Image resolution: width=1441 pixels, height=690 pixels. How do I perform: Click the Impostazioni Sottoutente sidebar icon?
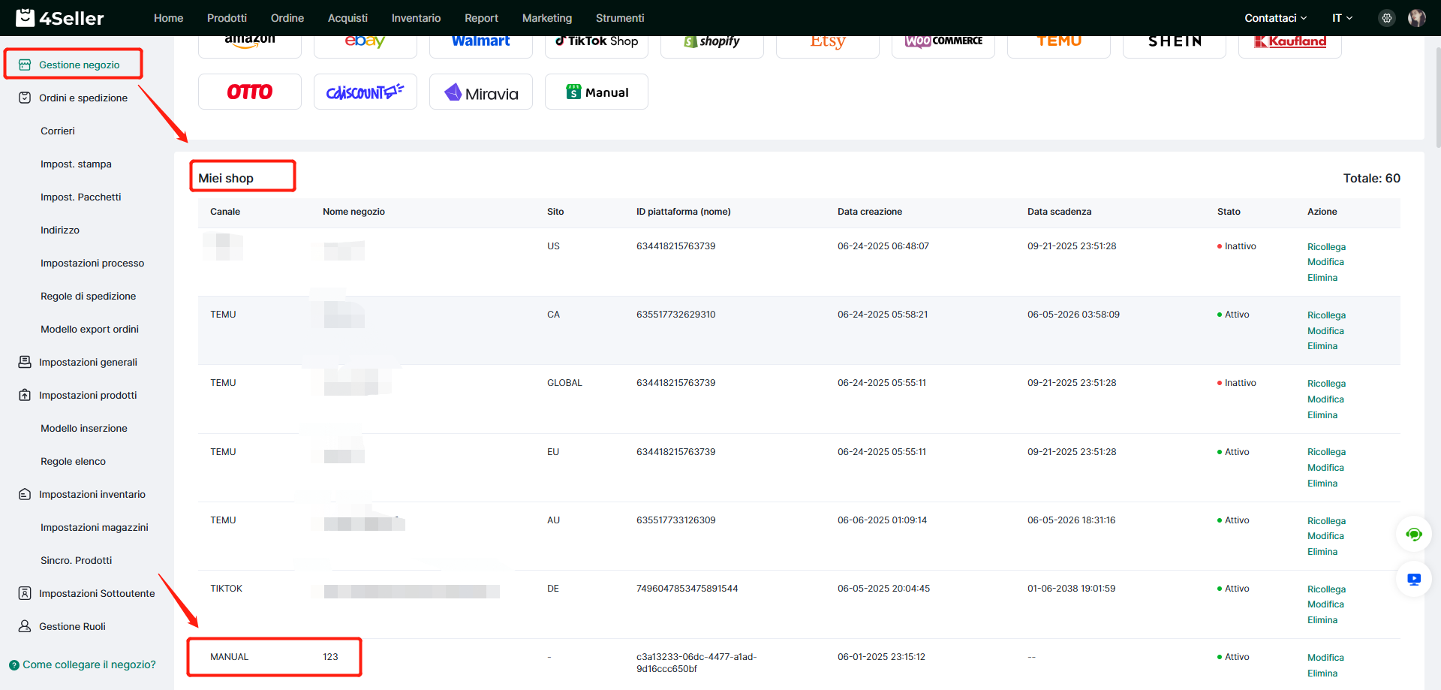click(25, 593)
